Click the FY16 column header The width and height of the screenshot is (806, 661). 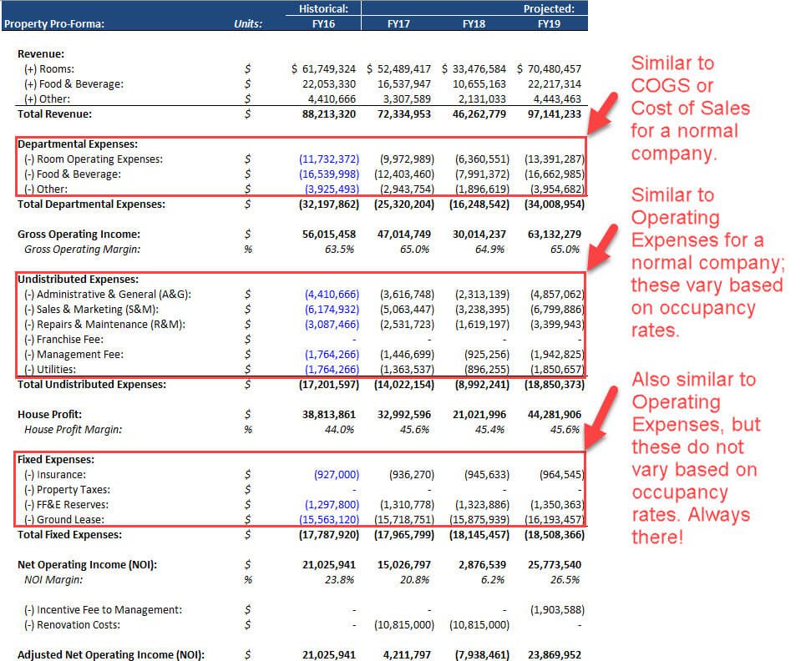coord(325,24)
